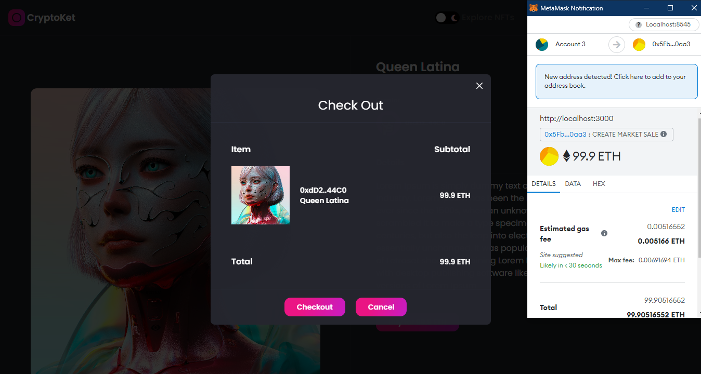Click the pink Checkout button
This screenshot has width=701, height=374.
tap(315, 307)
